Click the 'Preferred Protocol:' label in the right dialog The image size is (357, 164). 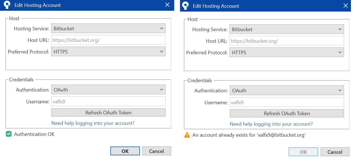pyautogui.click(x=207, y=53)
